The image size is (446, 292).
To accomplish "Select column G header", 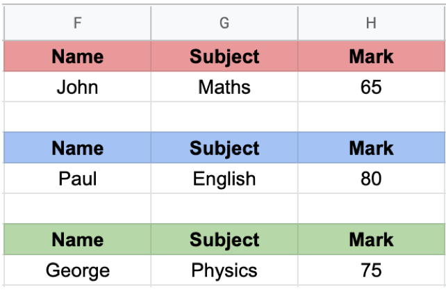I will coord(224,24).
